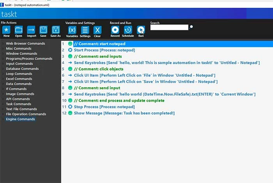
Task: Select Text File Commands in the tree
Action: click(21, 109)
